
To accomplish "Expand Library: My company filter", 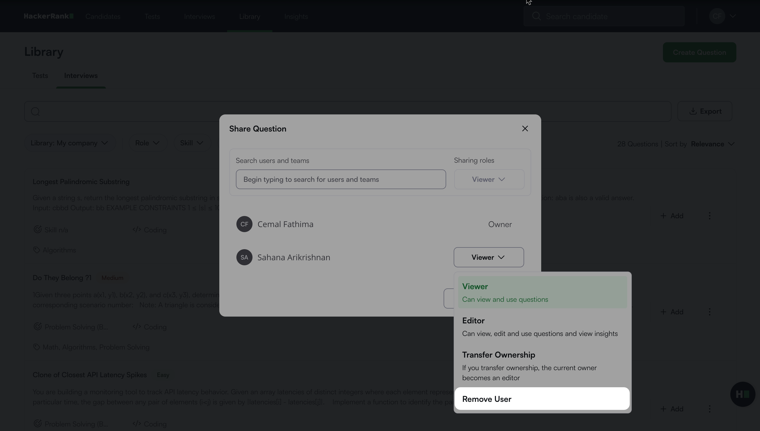I will (69, 143).
